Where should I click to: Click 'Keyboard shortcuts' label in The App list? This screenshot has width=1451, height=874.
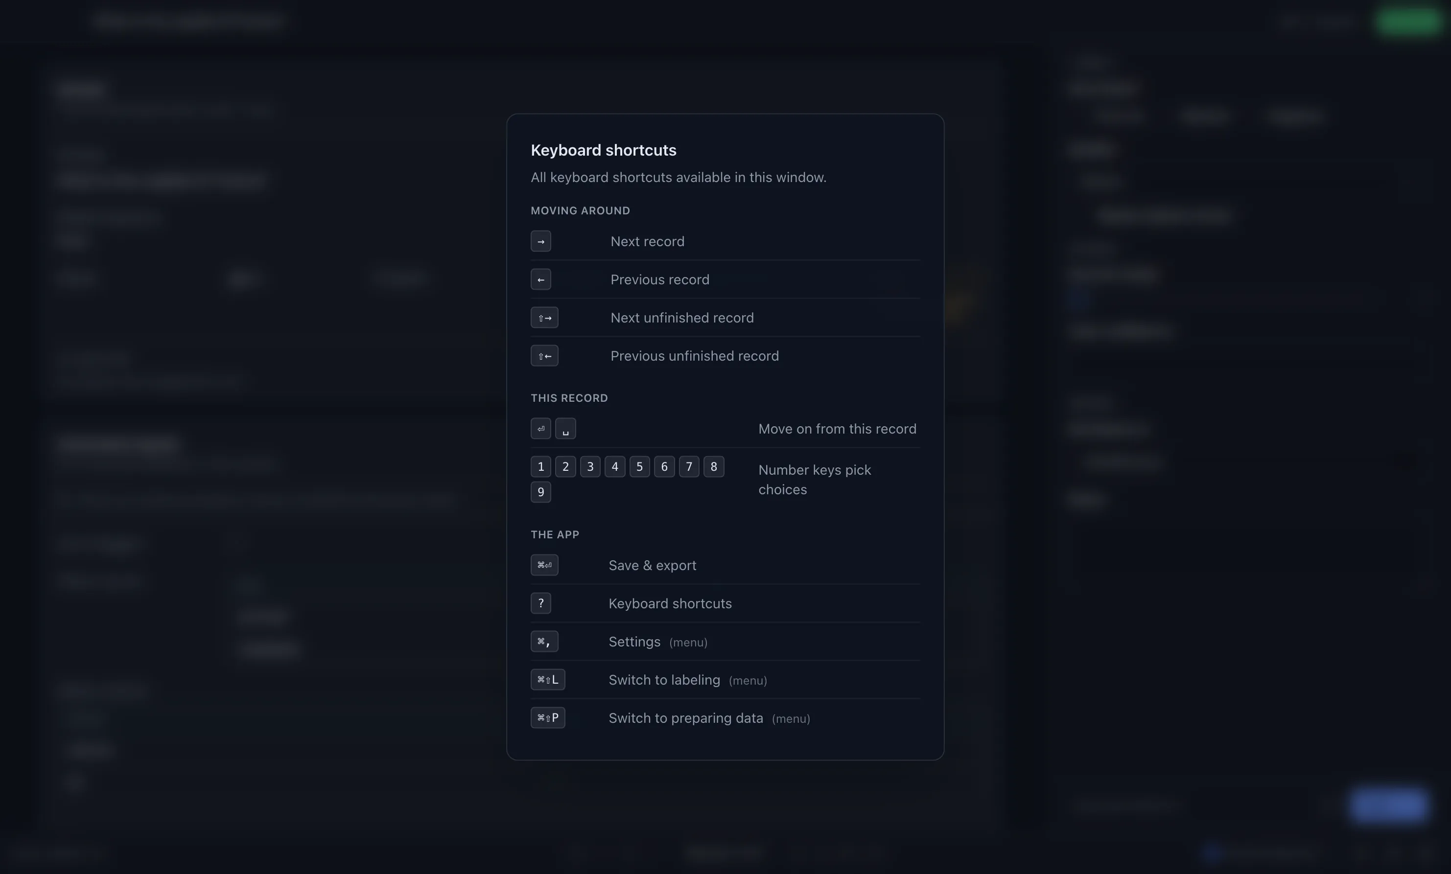[670, 604]
